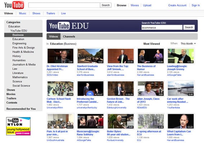Viewport: 204px width, 143px height.
Task: Click SDSUVideo channel link
Action: point(53,75)
